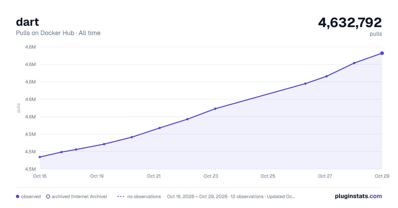Image resolution: width=398 pixels, height=208 pixels.
Task: Click the date range and observations text
Action: 231,196
